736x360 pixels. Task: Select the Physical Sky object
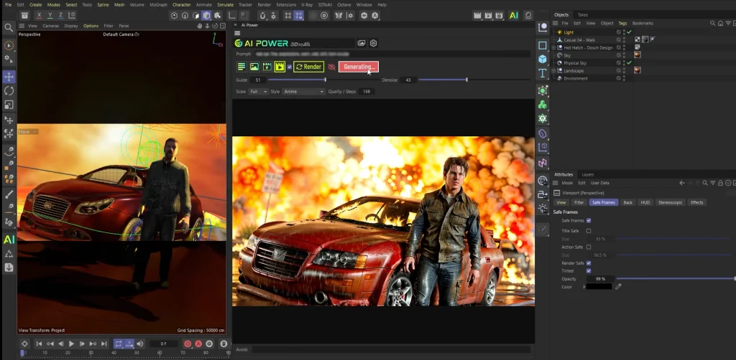pos(575,62)
